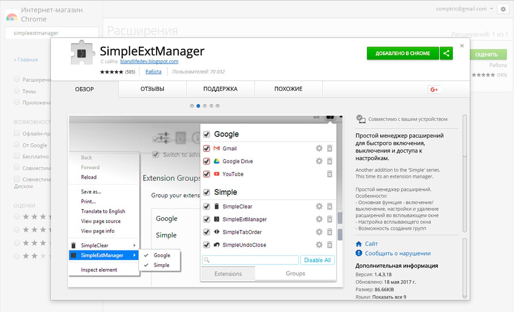Click Inspect element menu entry
The image size is (514, 312).
point(99,270)
